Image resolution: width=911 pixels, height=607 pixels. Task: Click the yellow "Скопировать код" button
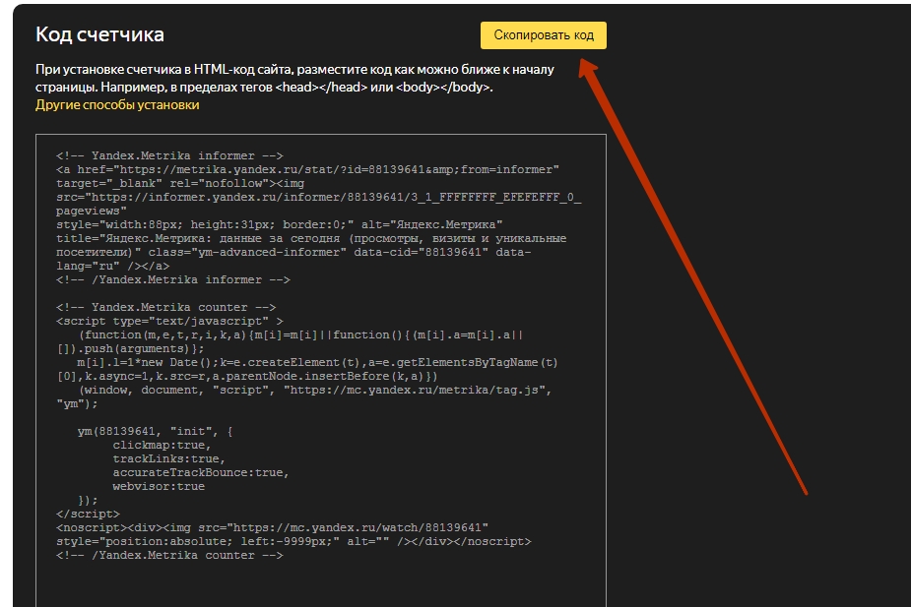(544, 35)
